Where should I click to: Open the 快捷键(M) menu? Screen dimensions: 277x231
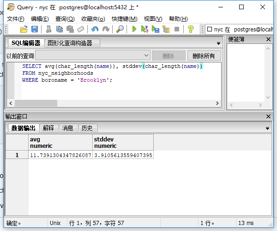click(x=124, y=19)
